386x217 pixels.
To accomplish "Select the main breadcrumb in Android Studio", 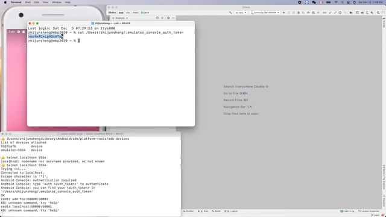I will [135, 13].
